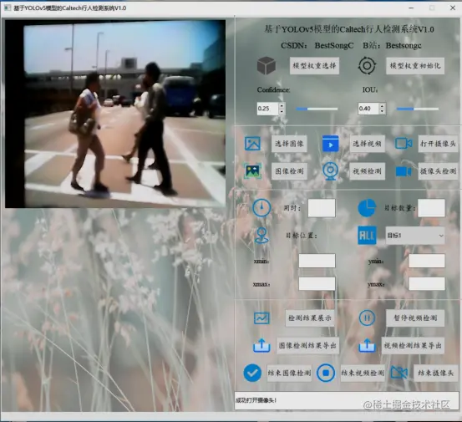Click the Confidence value field showing 0.25
This screenshot has height=422, width=462.
click(267, 109)
